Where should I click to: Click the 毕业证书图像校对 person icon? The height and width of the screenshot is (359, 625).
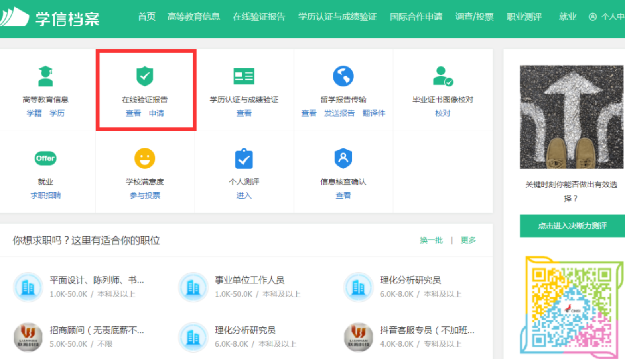tap(443, 76)
